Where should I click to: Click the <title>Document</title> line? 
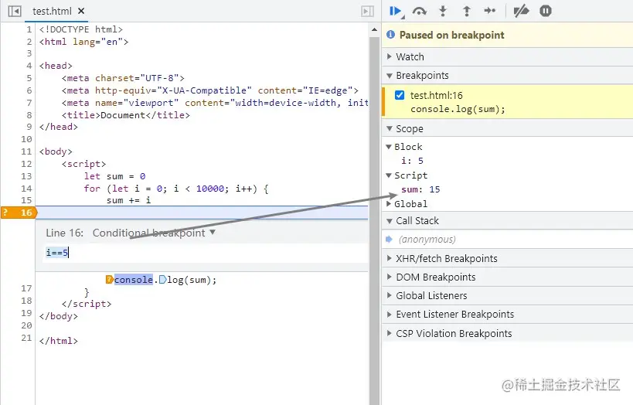pos(125,115)
